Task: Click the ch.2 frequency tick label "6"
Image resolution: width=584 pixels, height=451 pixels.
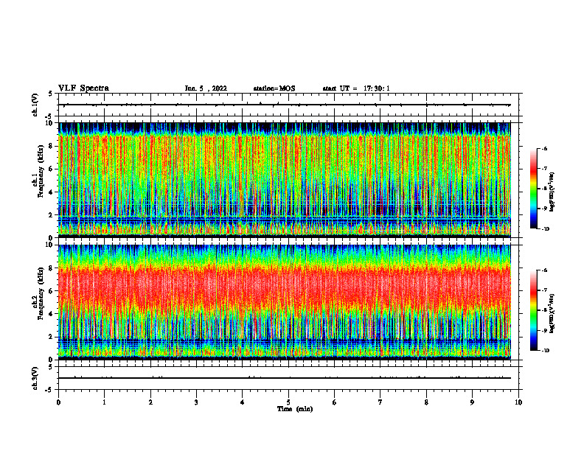Action: click(x=52, y=291)
